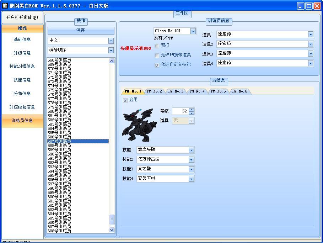Viewport: 323px width, 243px height.
Task: Click the 操作 sidebar header
Action: (x=22, y=28)
